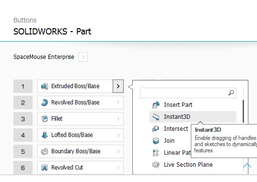Click the Fillet assignment text
The width and height of the screenshot is (257, 182).
pos(57,118)
